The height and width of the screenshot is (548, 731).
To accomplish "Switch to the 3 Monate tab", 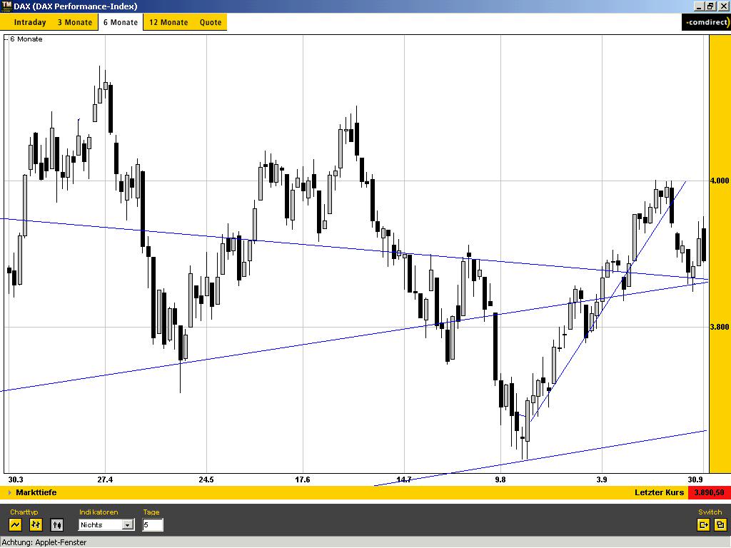I will tap(75, 22).
